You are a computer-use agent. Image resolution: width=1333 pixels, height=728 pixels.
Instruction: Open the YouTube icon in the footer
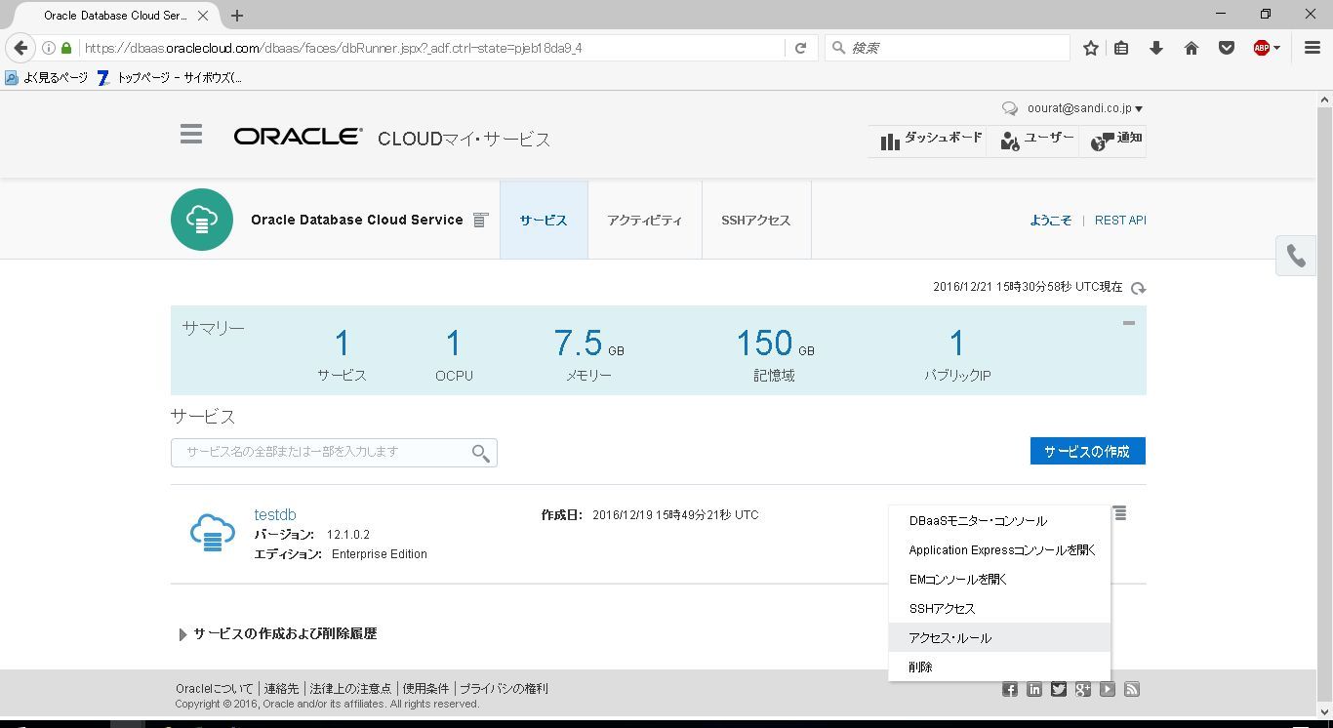coord(1108,690)
